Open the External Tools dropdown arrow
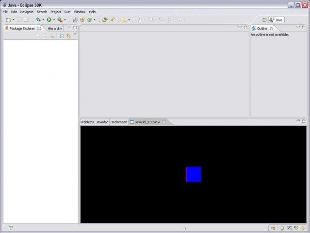Image resolution: width=310 pixels, height=233 pixels. [x=65, y=19]
